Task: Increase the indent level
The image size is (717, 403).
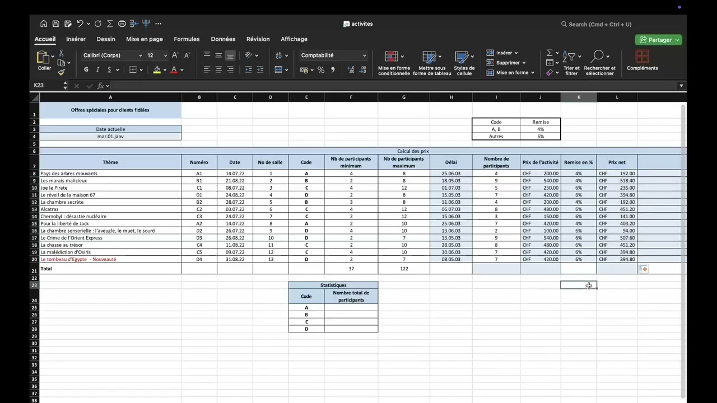Action: click(x=260, y=69)
